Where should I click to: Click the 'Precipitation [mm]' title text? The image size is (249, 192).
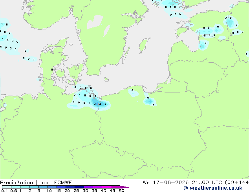coord(25,183)
